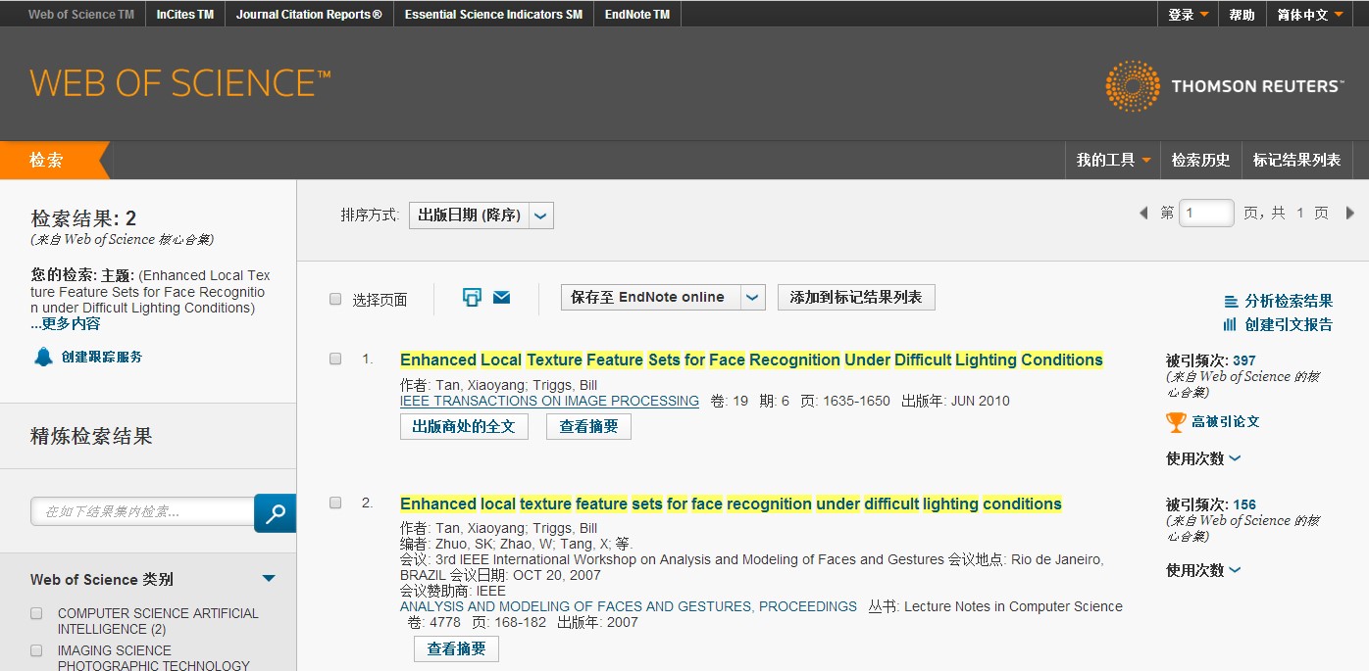The height and width of the screenshot is (671, 1369).
Task: Open the 排序方式 sort dropdown
Action: pyautogui.click(x=541, y=216)
